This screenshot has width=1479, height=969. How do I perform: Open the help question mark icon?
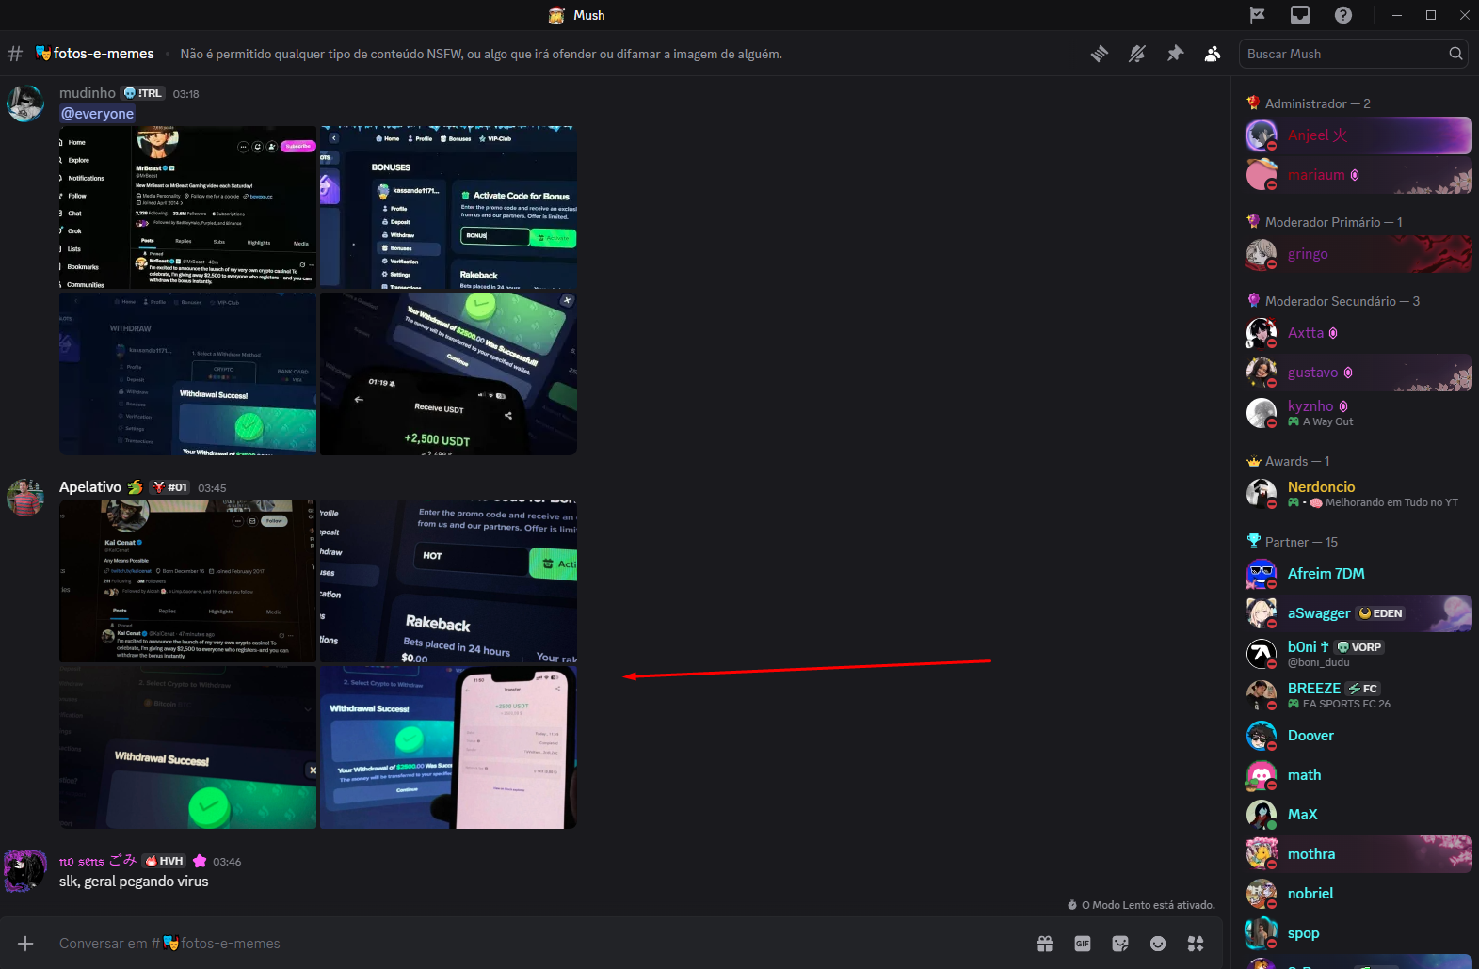click(x=1343, y=15)
